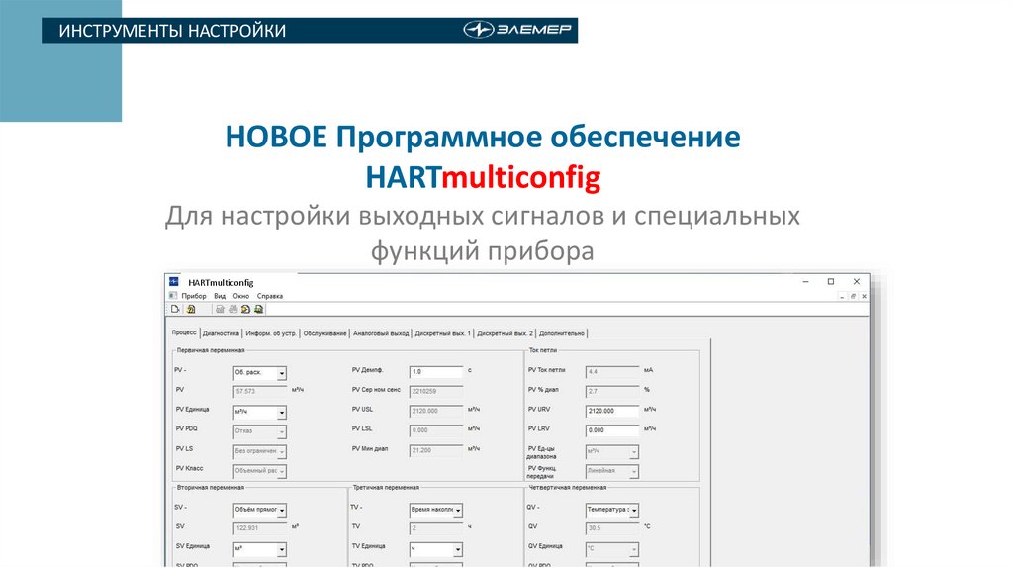
Task: Minimize the inner child window
Action: [x=842, y=296]
